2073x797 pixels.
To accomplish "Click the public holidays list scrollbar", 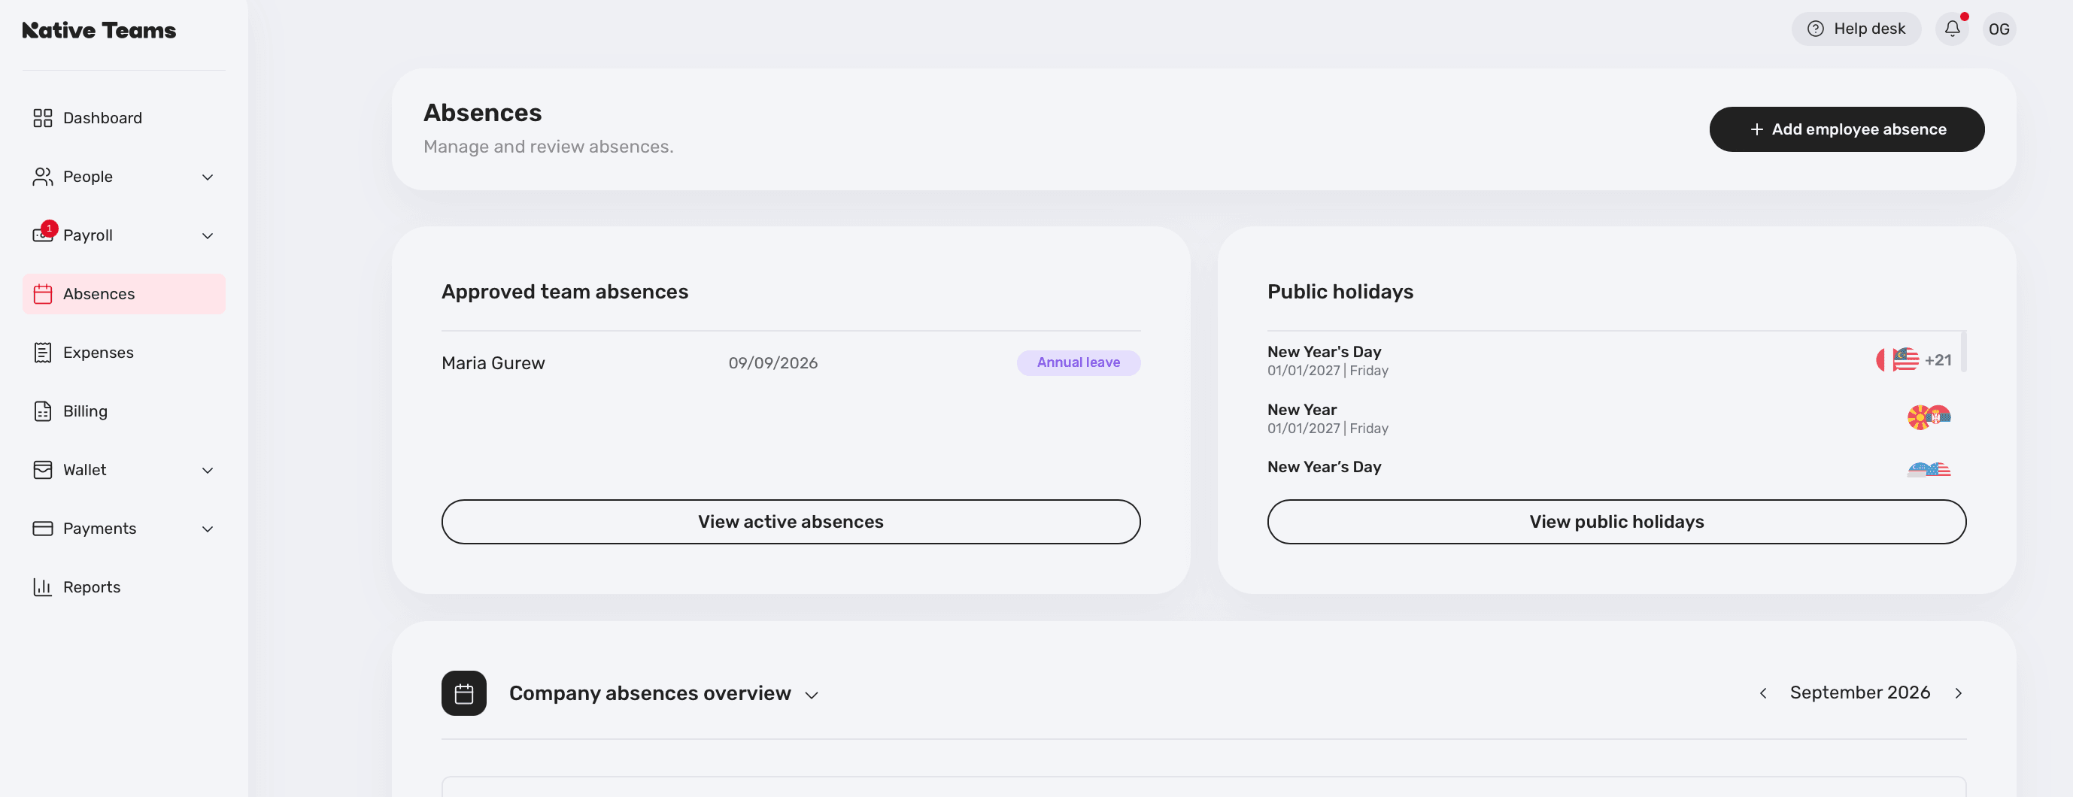I will (x=1963, y=351).
